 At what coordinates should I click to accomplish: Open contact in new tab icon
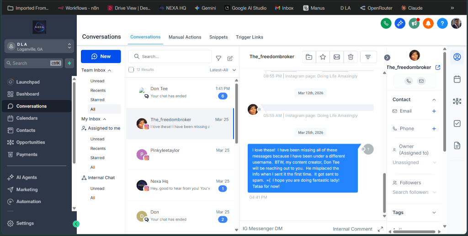(438, 68)
